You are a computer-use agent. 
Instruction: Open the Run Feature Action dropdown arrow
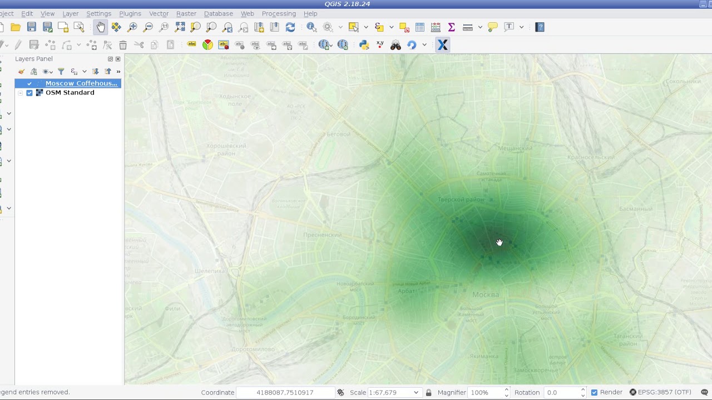point(340,27)
